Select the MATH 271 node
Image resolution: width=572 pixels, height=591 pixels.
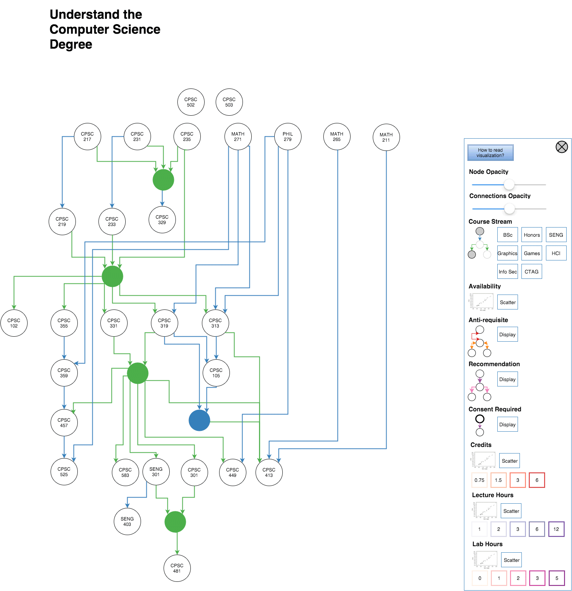[238, 137]
